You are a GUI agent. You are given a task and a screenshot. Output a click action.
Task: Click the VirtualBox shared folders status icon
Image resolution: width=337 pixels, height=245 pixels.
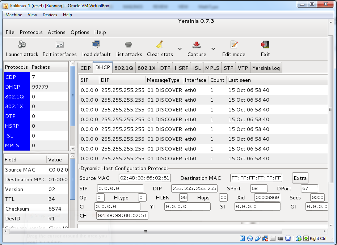pos(273,238)
